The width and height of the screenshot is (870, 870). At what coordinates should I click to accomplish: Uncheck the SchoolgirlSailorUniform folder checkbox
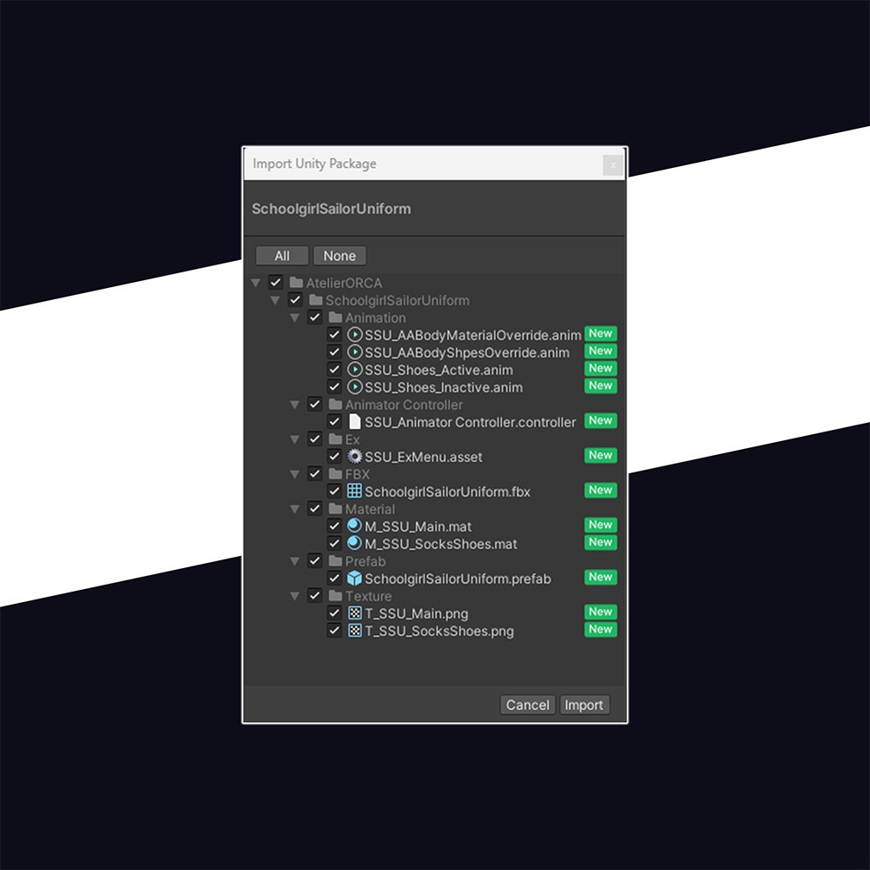point(295,300)
